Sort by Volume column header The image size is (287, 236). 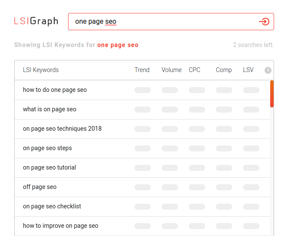(172, 70)
